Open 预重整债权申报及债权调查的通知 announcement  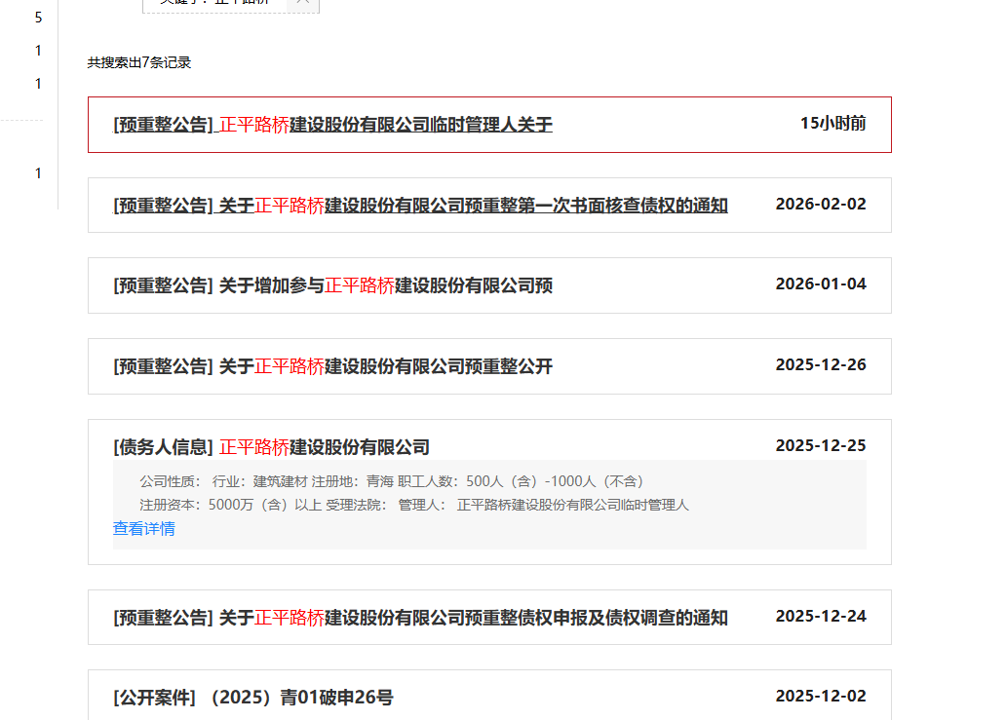420,618
